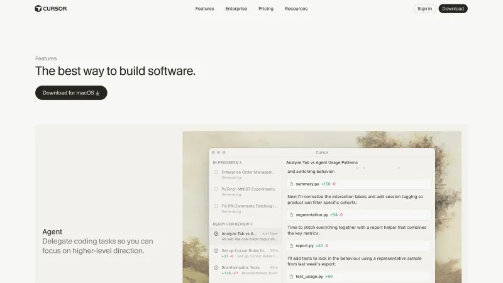This screenshot has width=503, height=283.
Task: Click the 'Next I'll normalize the interaction labels' paragraph
Action: (x=355, y=199)
